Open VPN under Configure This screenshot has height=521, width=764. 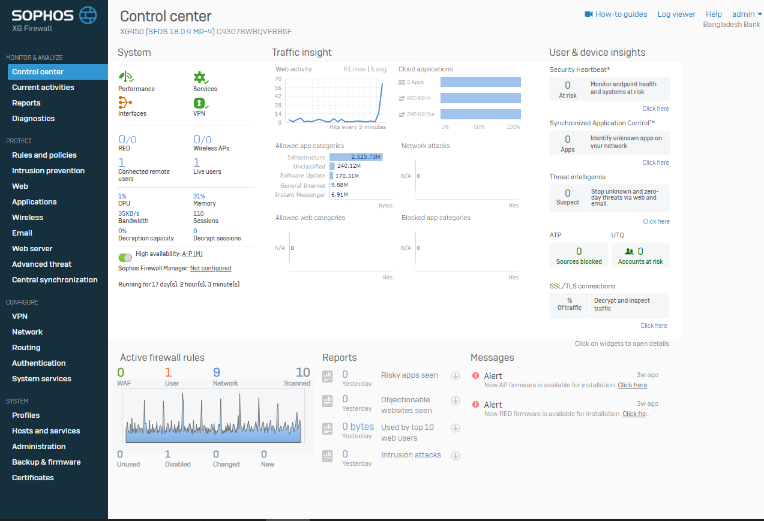pyautogui.click(x=20, y=317)
